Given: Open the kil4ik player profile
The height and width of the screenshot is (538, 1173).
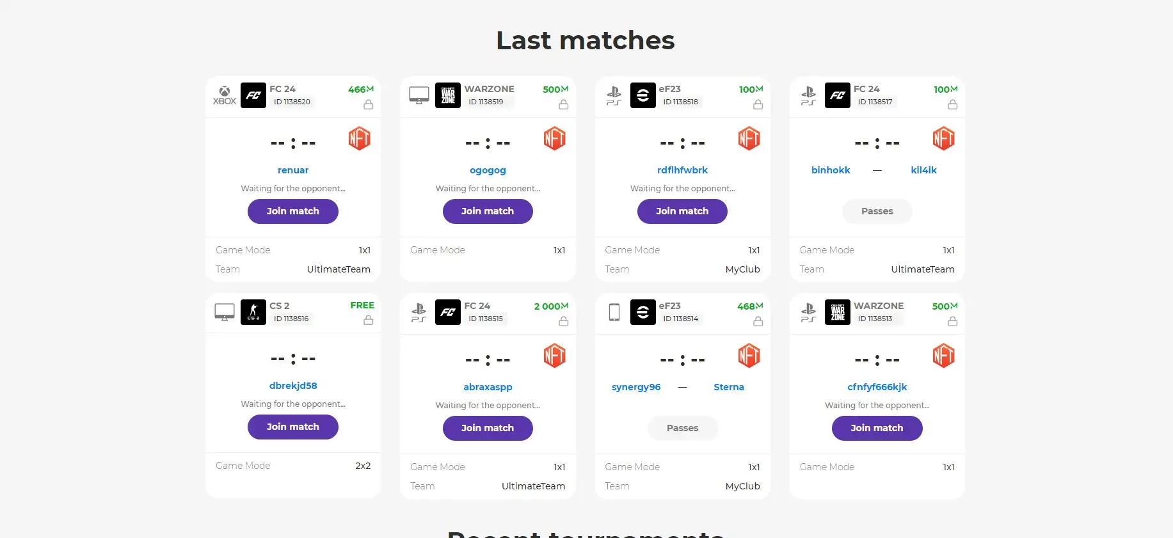Looking at the screenshot, I should pos(923,170).
